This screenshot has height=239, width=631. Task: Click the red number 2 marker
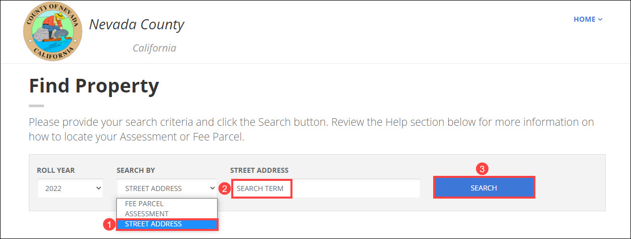[223, 188]
